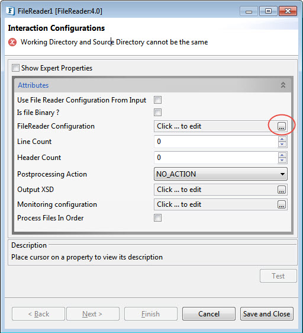Click inside the Header Count field

(x=216, y=158)
